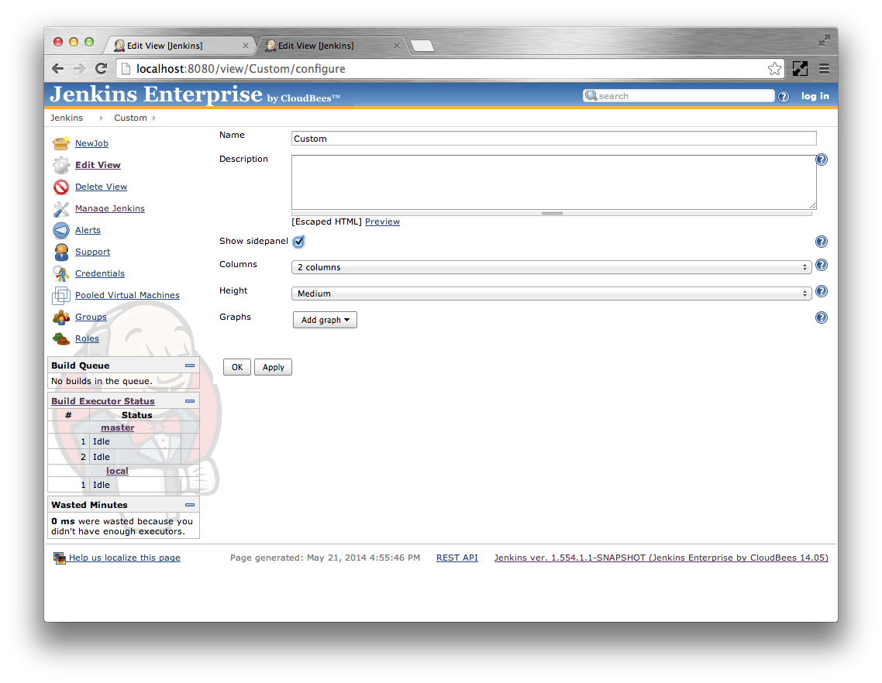Click the Groups people icon
Screen dimensions: 882x683
coord(60,317)
